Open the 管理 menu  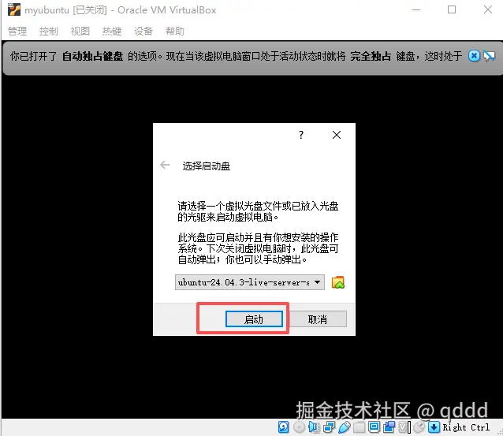[x=17, y=31]
